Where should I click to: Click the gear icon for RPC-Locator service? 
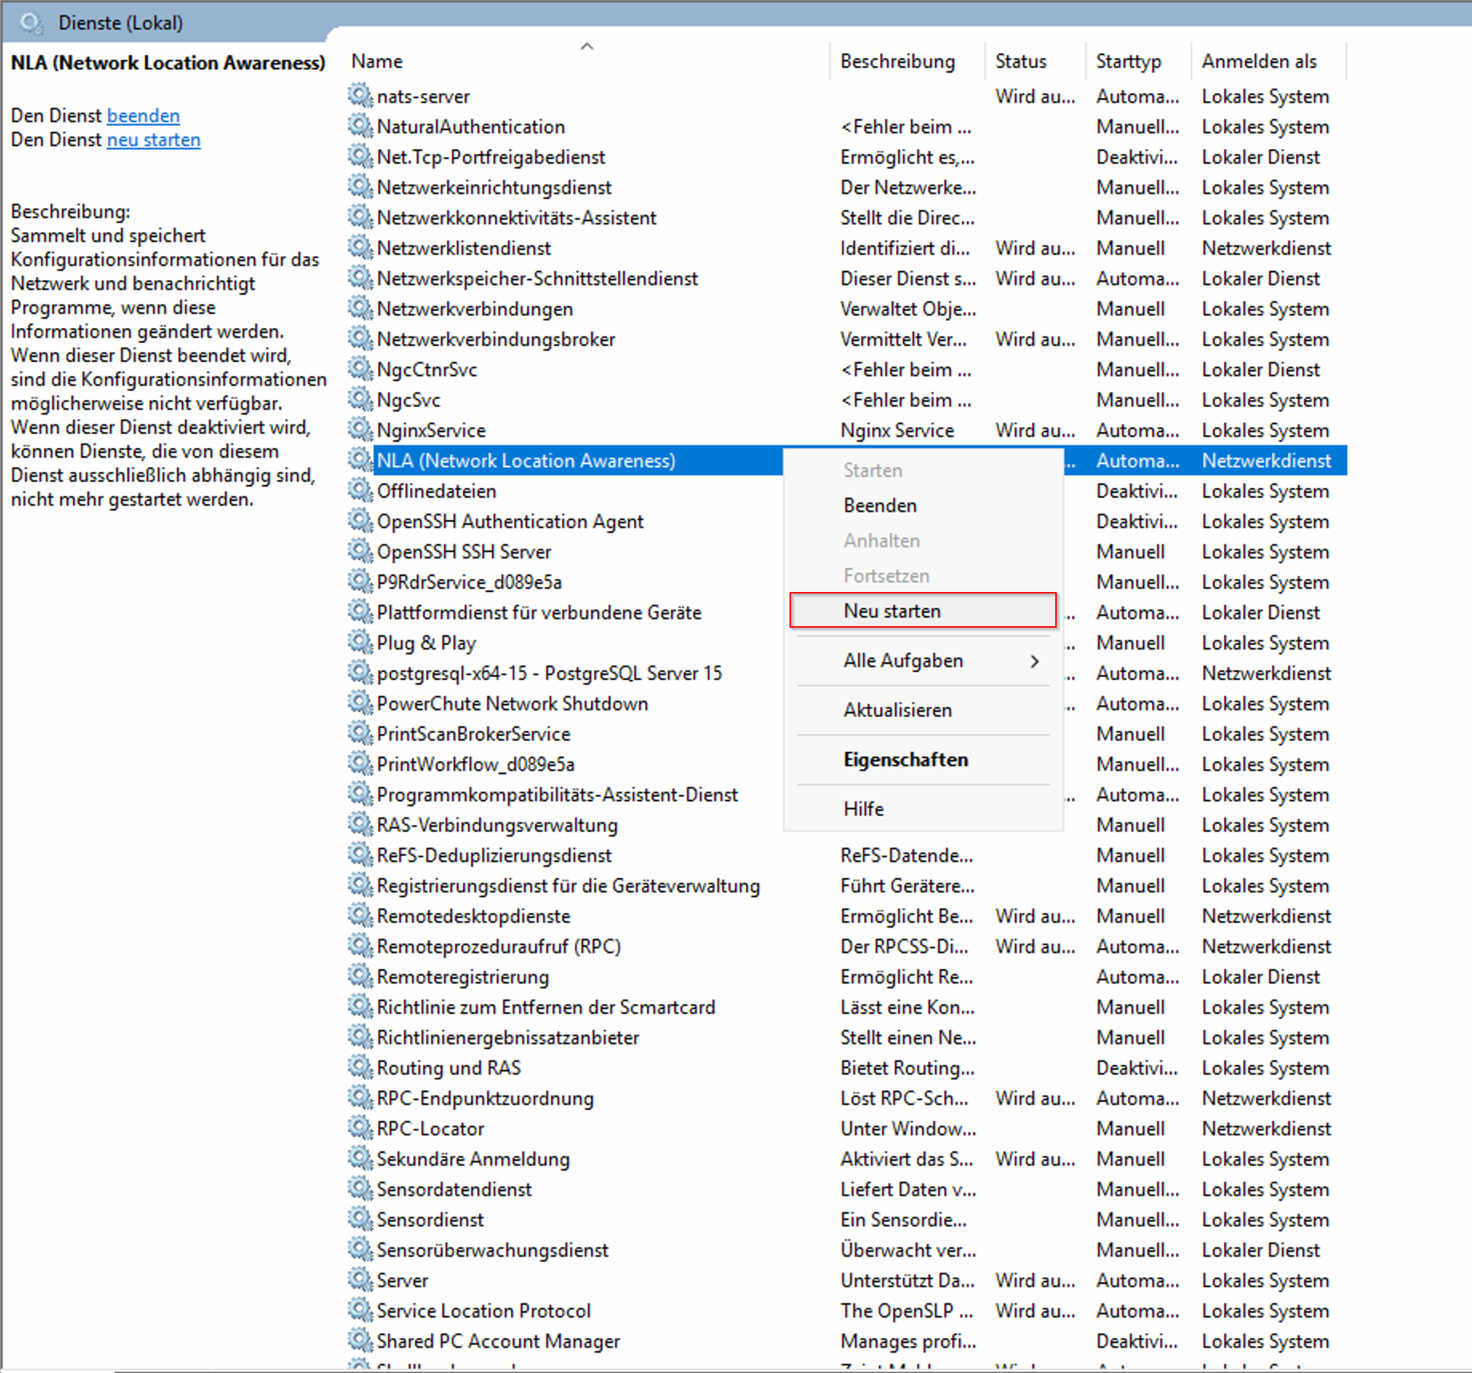(x=360, y=1128)
